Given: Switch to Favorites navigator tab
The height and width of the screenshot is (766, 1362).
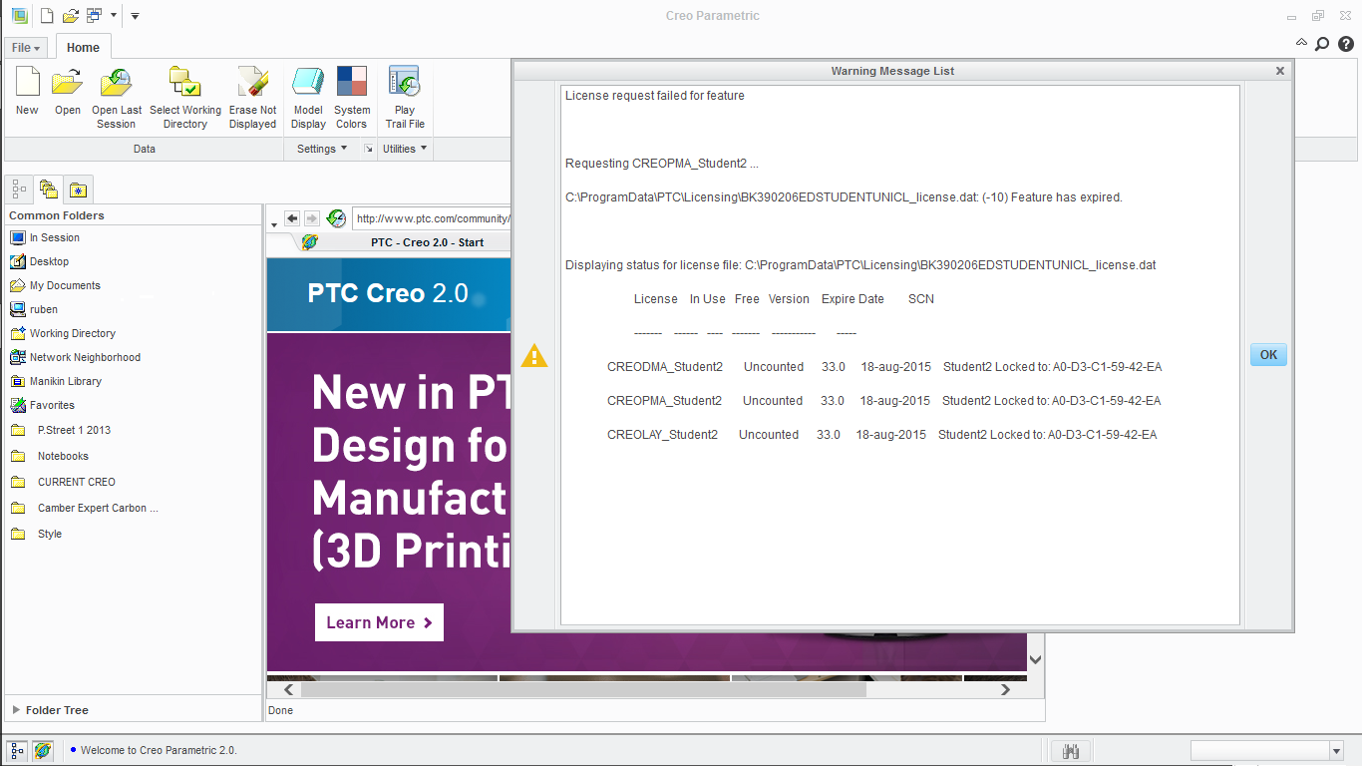Looking at the screenshot, I should (79, 189).
